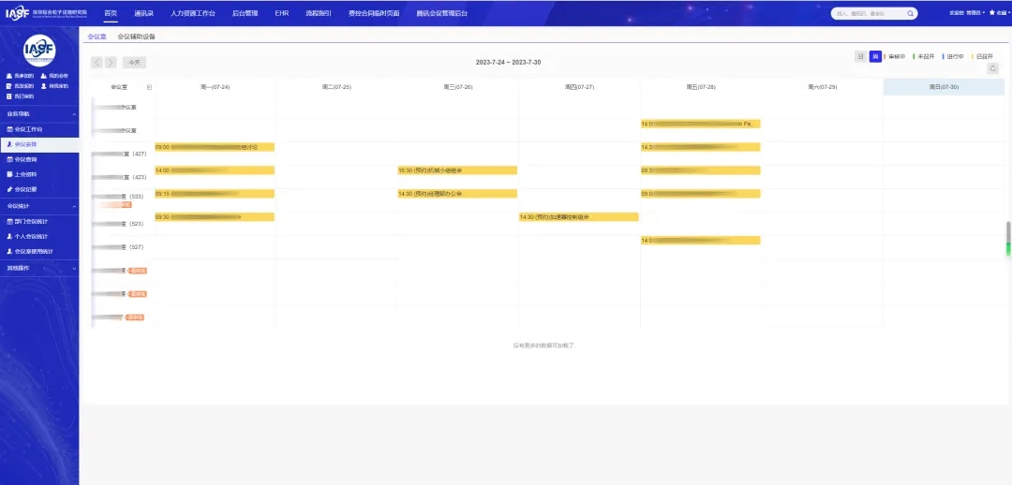Expand the 其他操作 sidebar section

point(73,268)
